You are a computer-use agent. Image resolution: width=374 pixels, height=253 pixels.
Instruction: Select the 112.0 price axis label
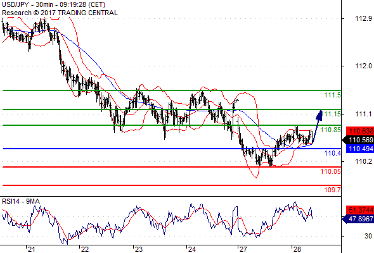pos(363,66)
